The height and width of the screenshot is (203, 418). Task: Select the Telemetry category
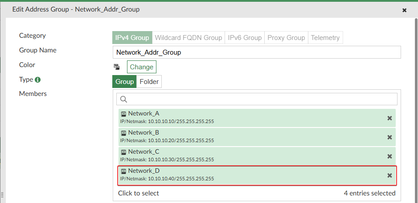click(325, 38)
